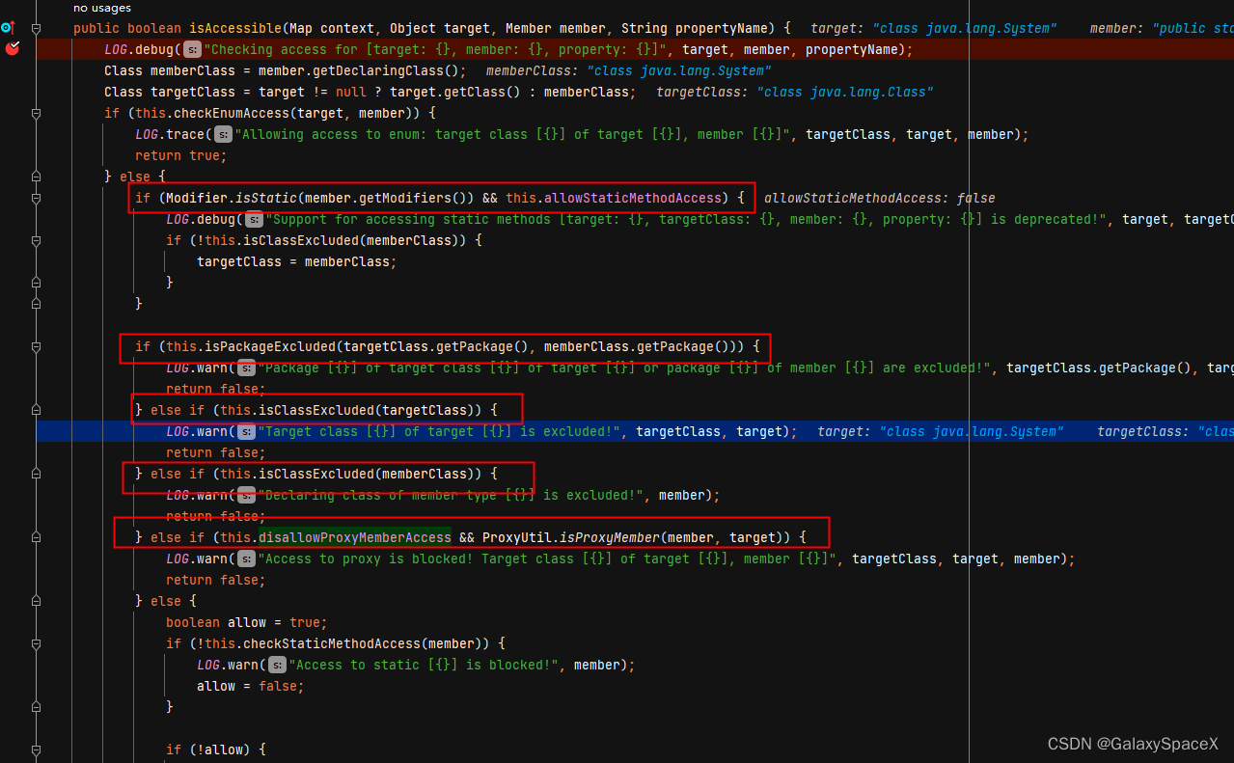The width and height of the screenshot is (1234, 763).
Task: Click the S icon on the Declaring class excluded line
Action: [x=244, y=495]
